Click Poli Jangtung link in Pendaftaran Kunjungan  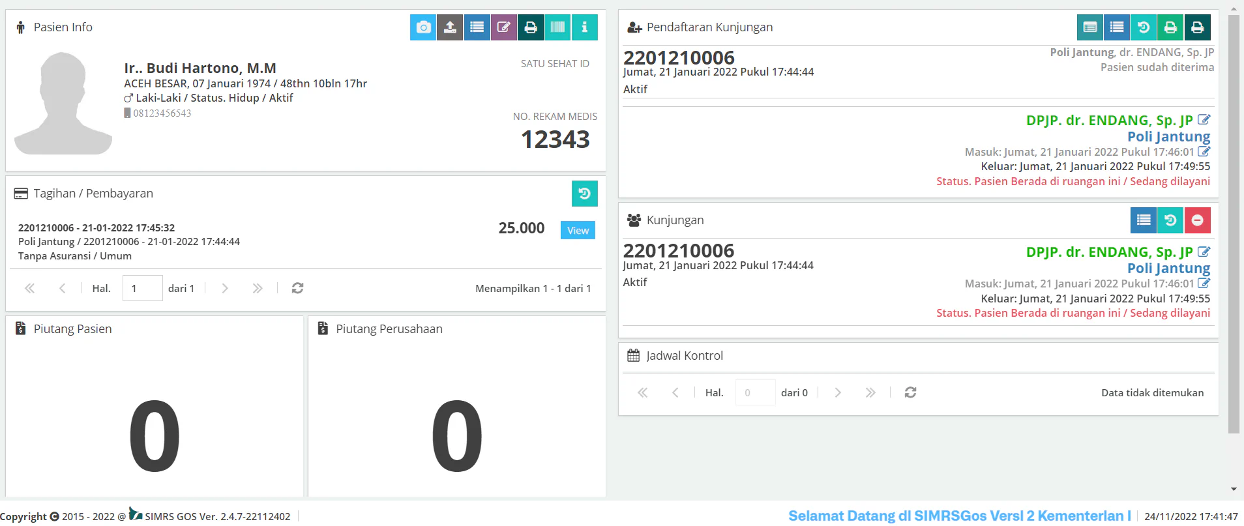pos(1168,136)
